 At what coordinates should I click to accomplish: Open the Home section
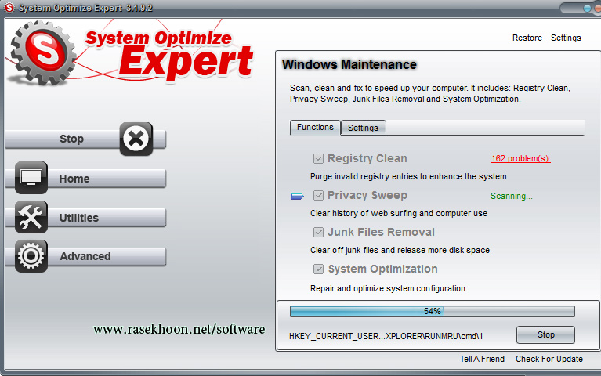(x=90, y=179)
